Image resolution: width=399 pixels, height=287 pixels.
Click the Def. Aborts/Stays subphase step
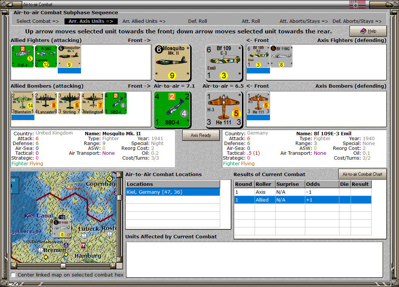click(x=357, y=21)
